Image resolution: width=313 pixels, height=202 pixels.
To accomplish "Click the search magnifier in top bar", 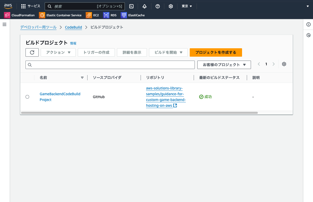I will click(x=49, y=6).
